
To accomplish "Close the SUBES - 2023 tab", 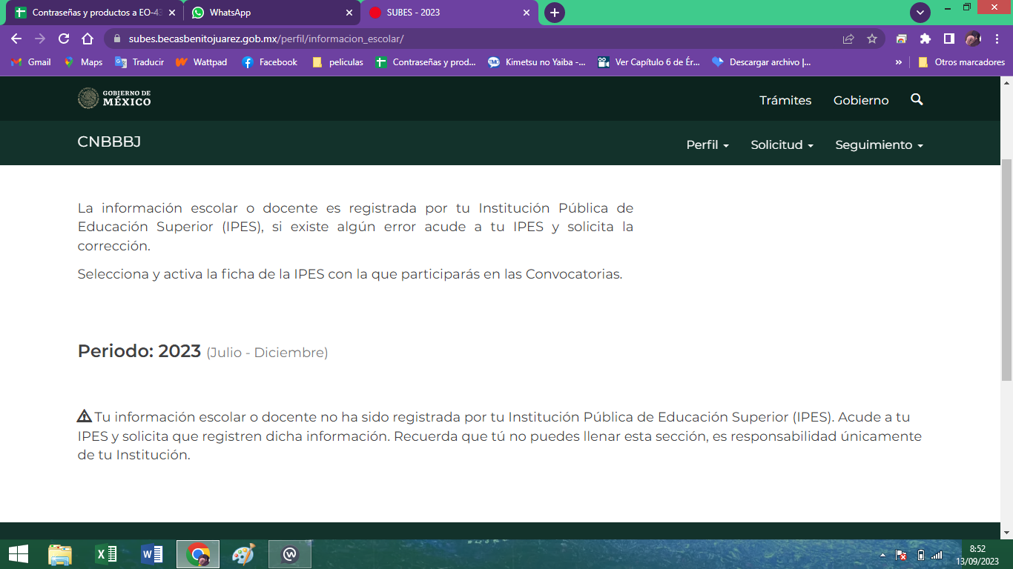I will (527, 13).
